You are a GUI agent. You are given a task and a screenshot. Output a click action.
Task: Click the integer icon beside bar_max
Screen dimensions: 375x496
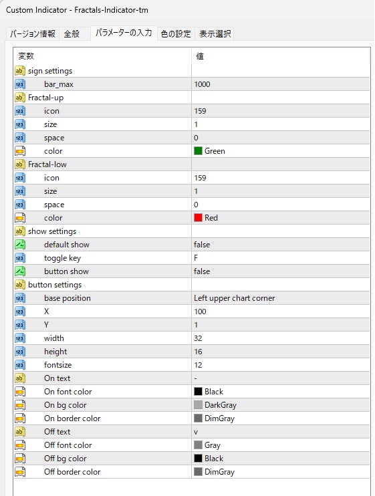click(x=20, y=84)
